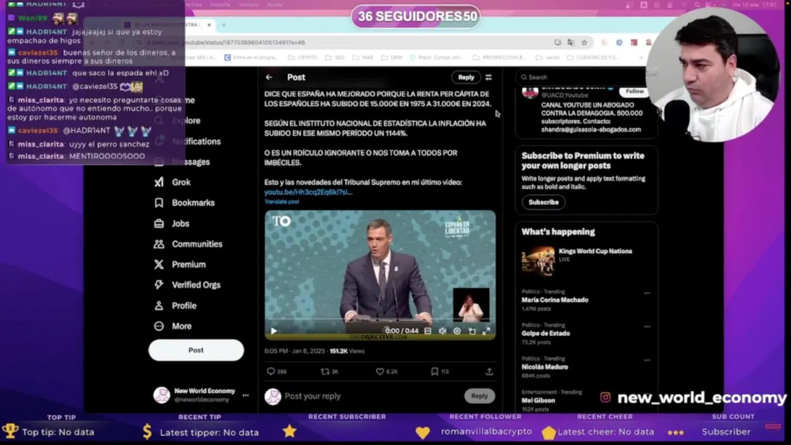Follow the UACD_Youtube account

pos(635,91)
